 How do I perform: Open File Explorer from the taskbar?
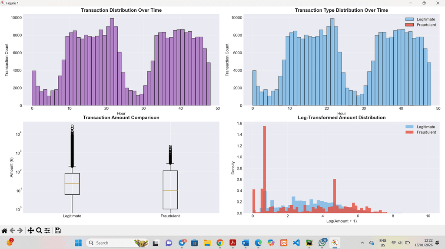[207, 243]
